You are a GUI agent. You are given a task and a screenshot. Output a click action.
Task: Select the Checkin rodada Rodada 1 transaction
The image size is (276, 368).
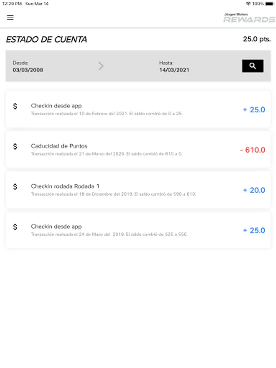click(x=123, y=190)
